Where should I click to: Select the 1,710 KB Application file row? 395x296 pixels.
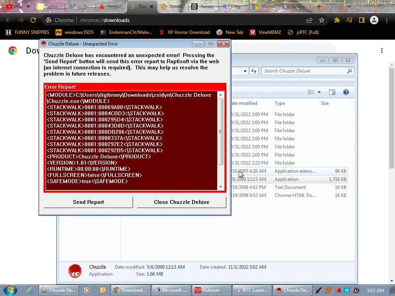289,179
